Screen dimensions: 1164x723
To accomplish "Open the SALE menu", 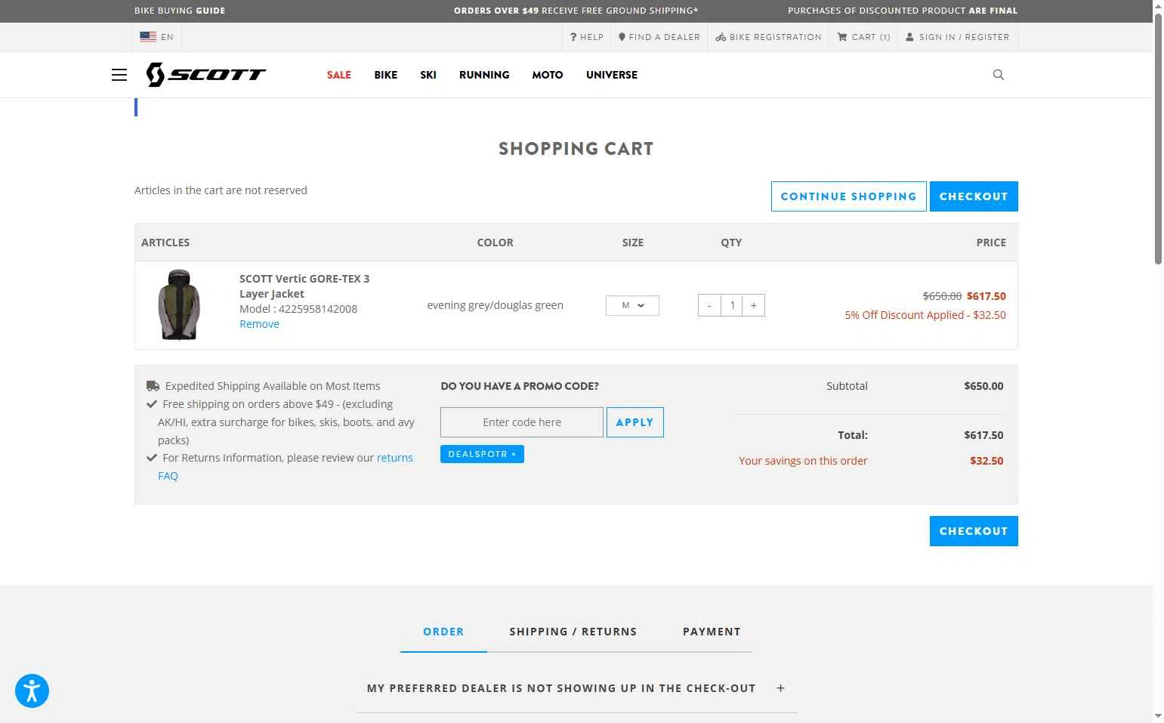I will (339, 75).
